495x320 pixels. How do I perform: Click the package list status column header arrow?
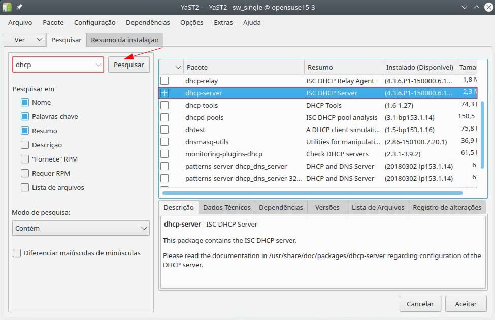(x=178, y=67)
